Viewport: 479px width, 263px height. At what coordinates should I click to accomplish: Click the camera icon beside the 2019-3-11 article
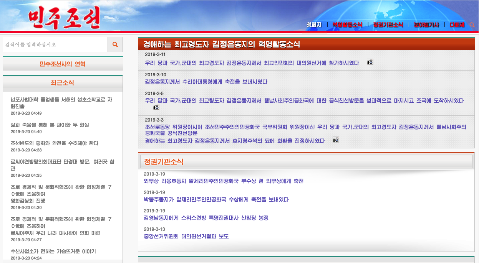[370, 62]
